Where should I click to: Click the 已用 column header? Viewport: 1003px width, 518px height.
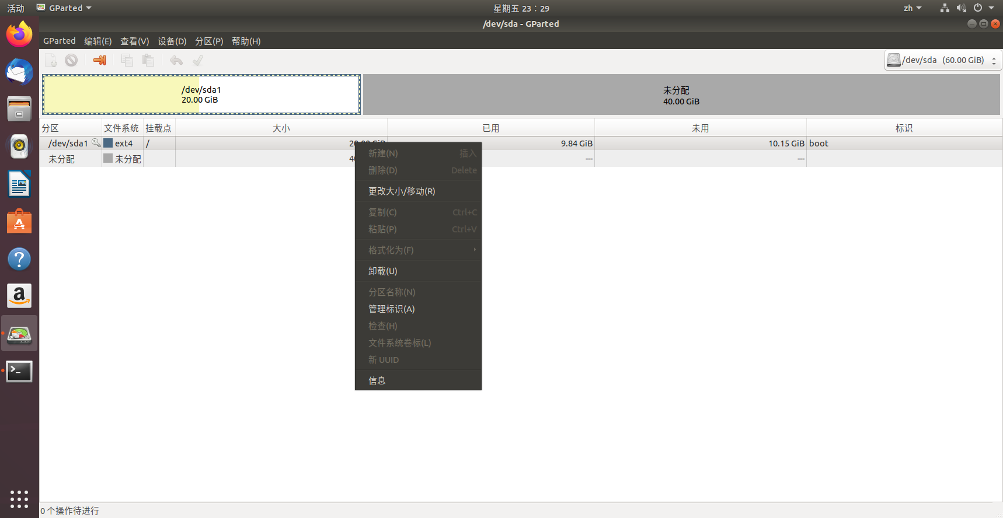point(490,128)
